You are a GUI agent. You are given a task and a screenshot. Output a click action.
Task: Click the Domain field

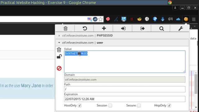tap(125, 80)
